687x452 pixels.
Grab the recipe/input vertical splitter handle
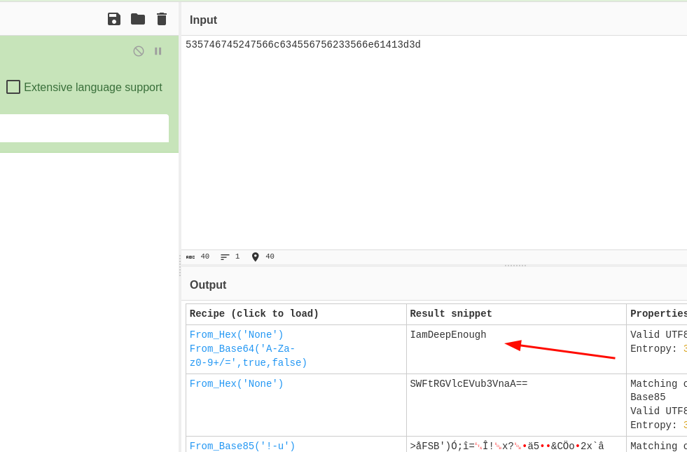pyautogui.click(x=180, y=265)
